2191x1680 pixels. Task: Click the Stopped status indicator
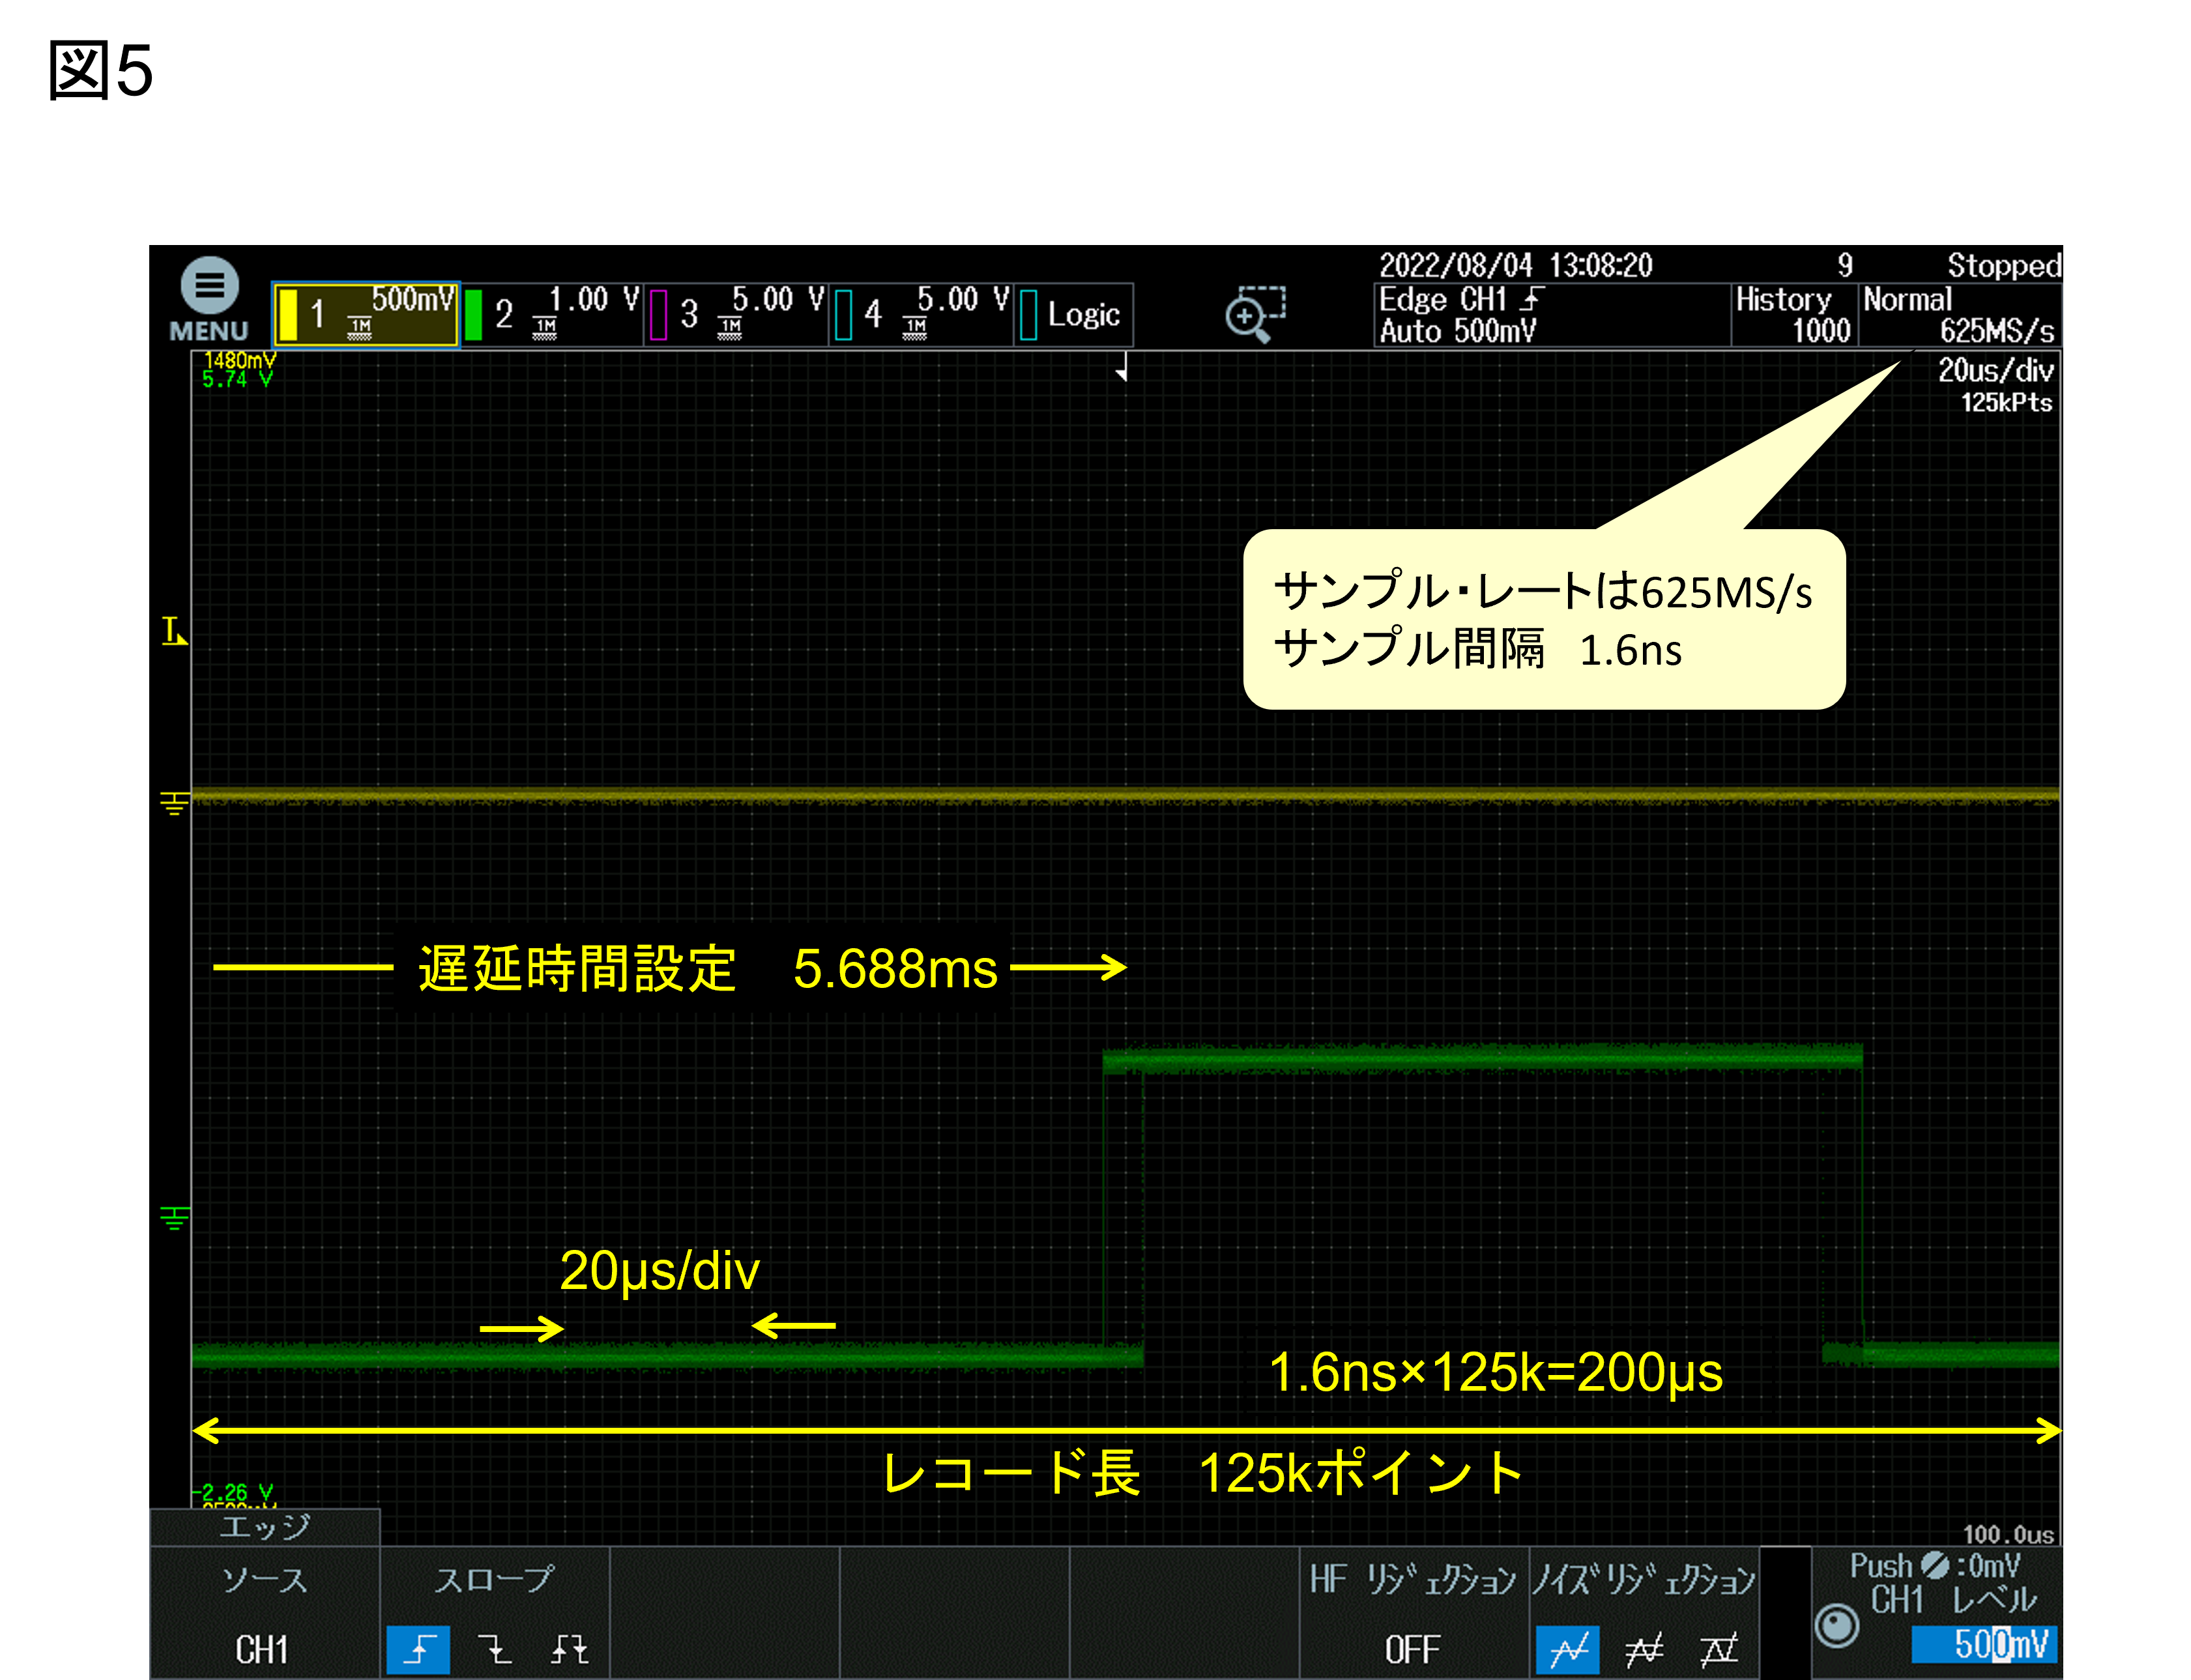(2003, 265)
